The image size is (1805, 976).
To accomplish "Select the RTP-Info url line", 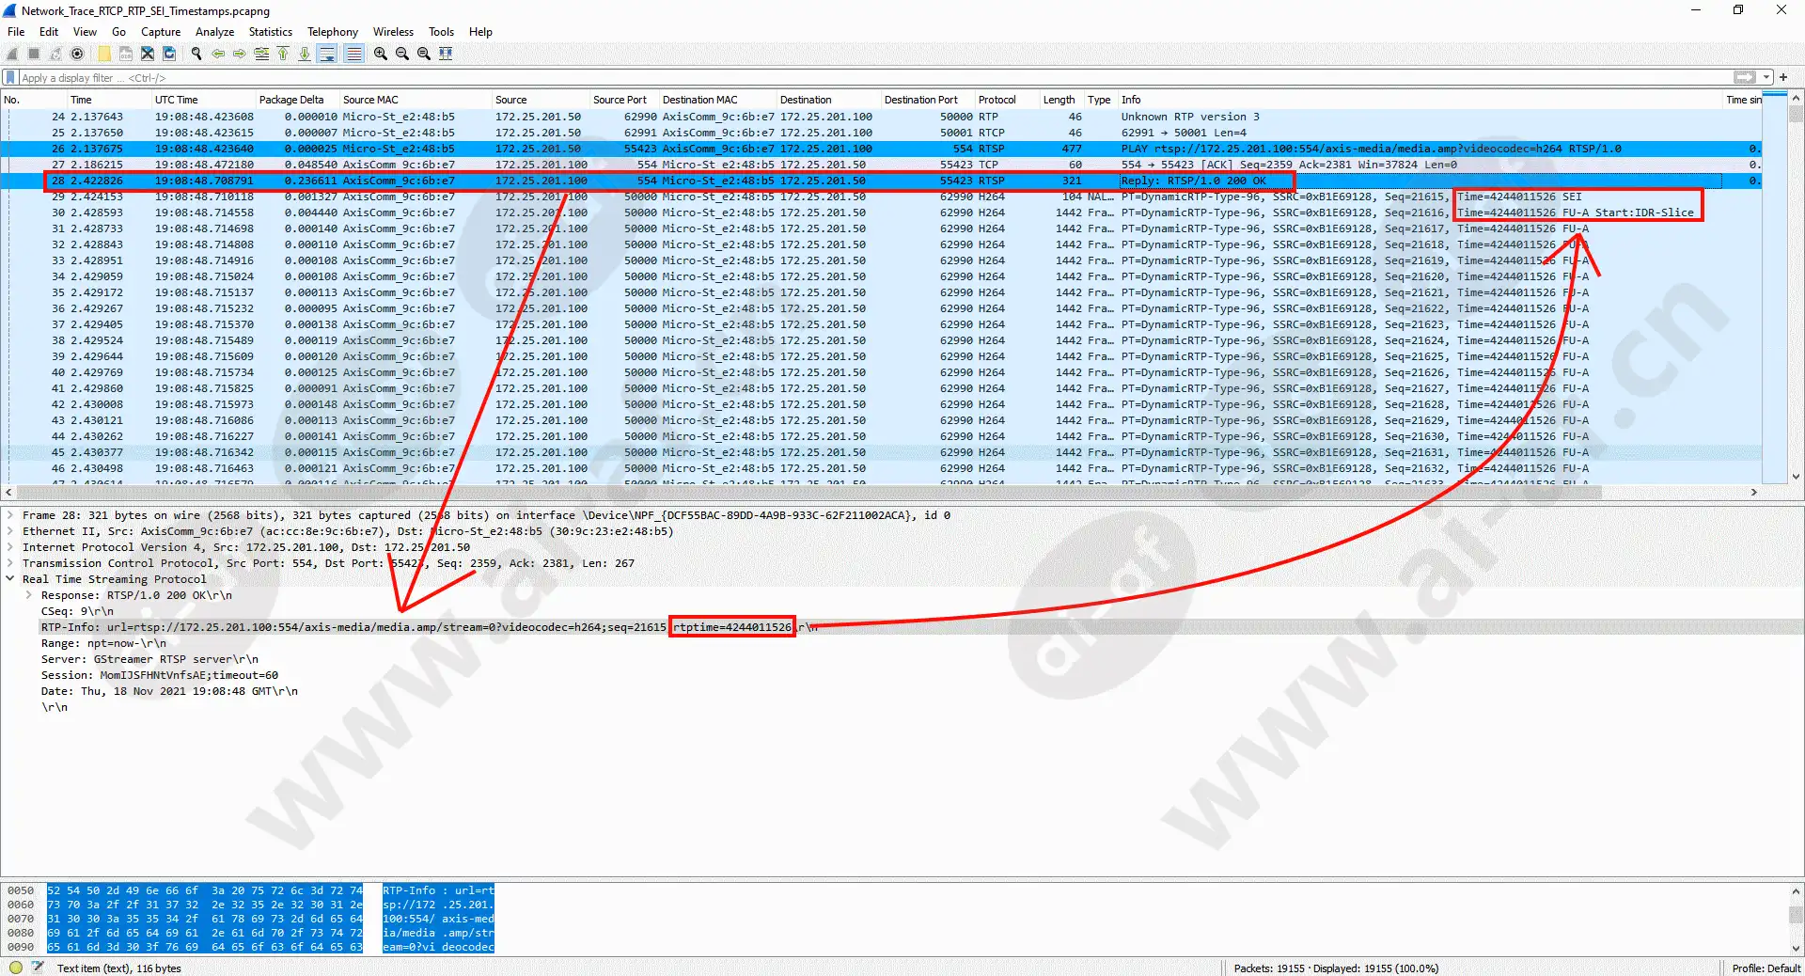I will pos(429,627).
